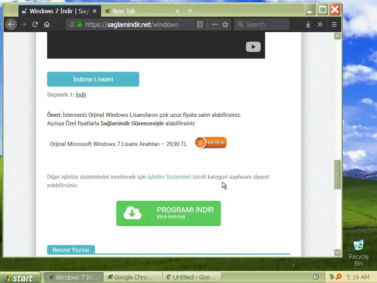The width and height of the screenshot is (377, 283).
Task: Open the Firefox hamburger menu
Action: (334, 24)
